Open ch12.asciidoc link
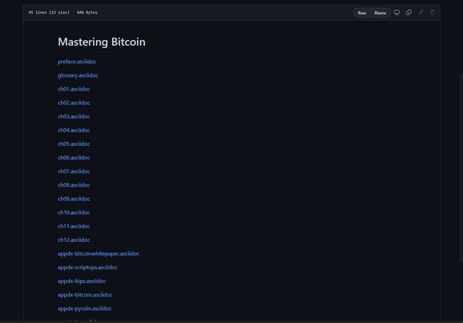The width and height of the screenshot is (463, 323). (74, 240)
